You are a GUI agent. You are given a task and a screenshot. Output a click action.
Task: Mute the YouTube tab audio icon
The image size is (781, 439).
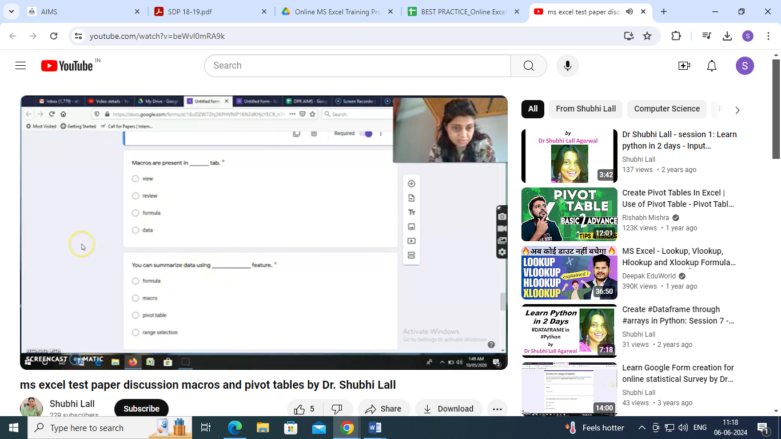point(629,11)
